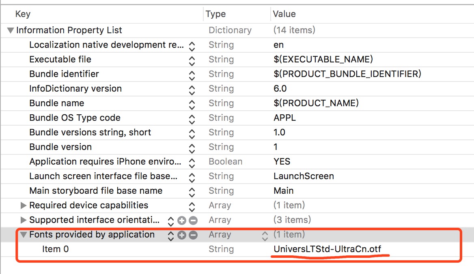Viewport: 474px width, 274px height.
Task: Open key stepper for Bundle versions string, short
Action: point(192,134)
